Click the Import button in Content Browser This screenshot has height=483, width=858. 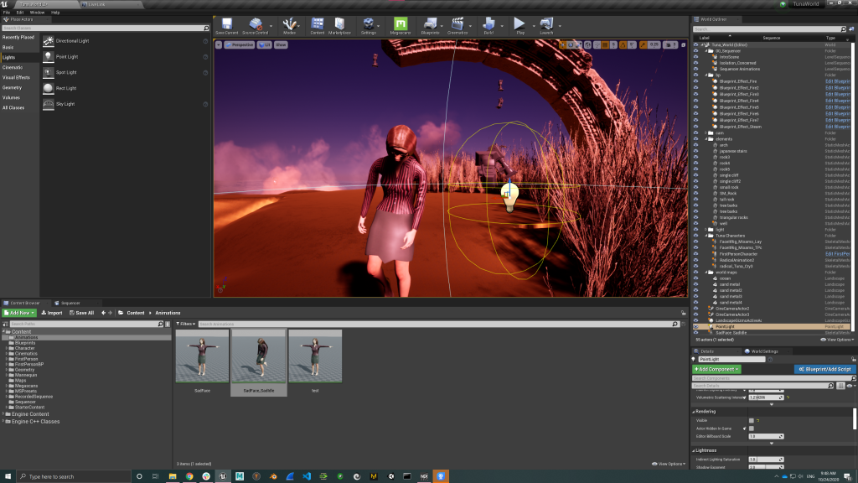pyautogui.click(x=51, y=313)
